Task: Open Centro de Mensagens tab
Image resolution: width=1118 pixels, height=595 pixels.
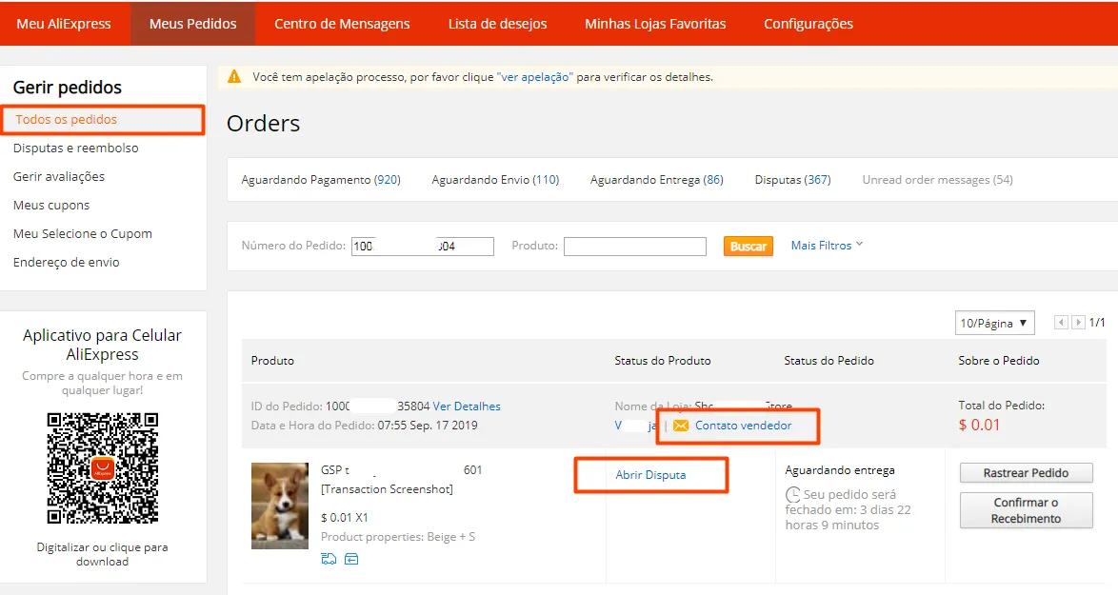Action: coord(342,24)
